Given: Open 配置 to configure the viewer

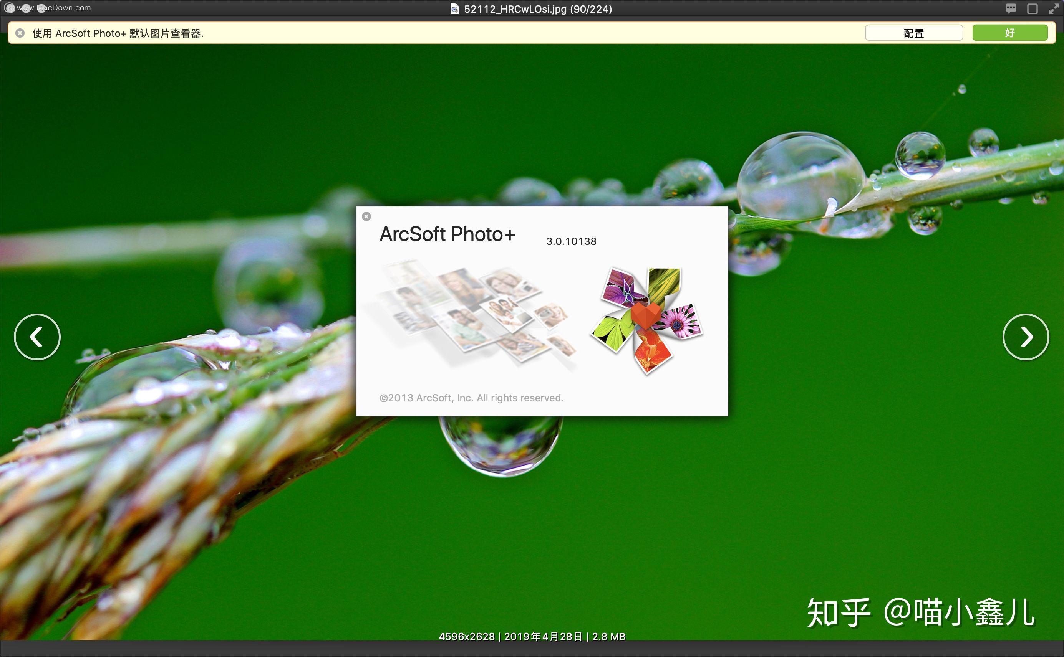Looking at the screenshot, I should pyautogui.click(x=915, y=33).
